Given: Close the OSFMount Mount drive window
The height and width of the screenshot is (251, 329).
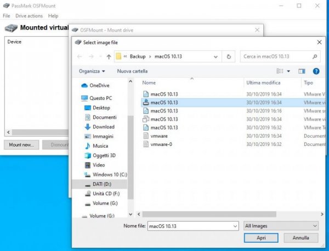Looking at the screenshot, I should (257, 30).
